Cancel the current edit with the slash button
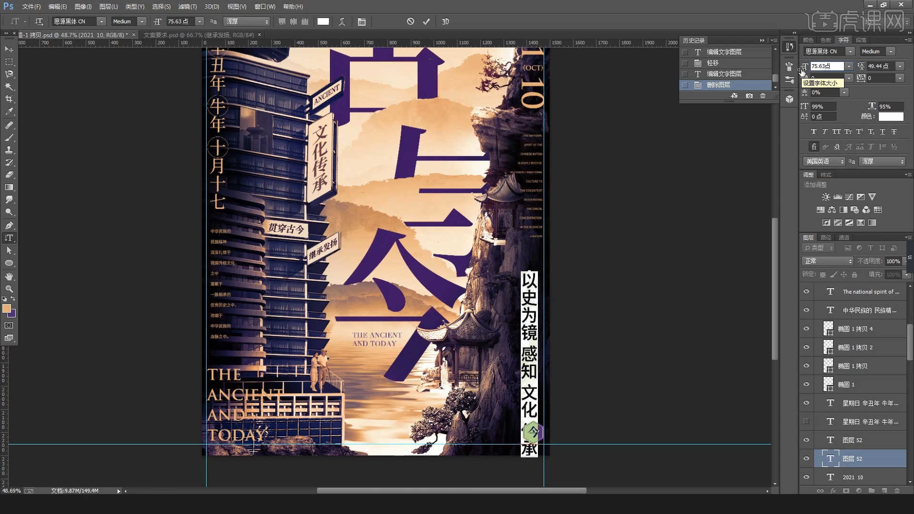Viewport: 914px width, 514px height. coord(410,21)
